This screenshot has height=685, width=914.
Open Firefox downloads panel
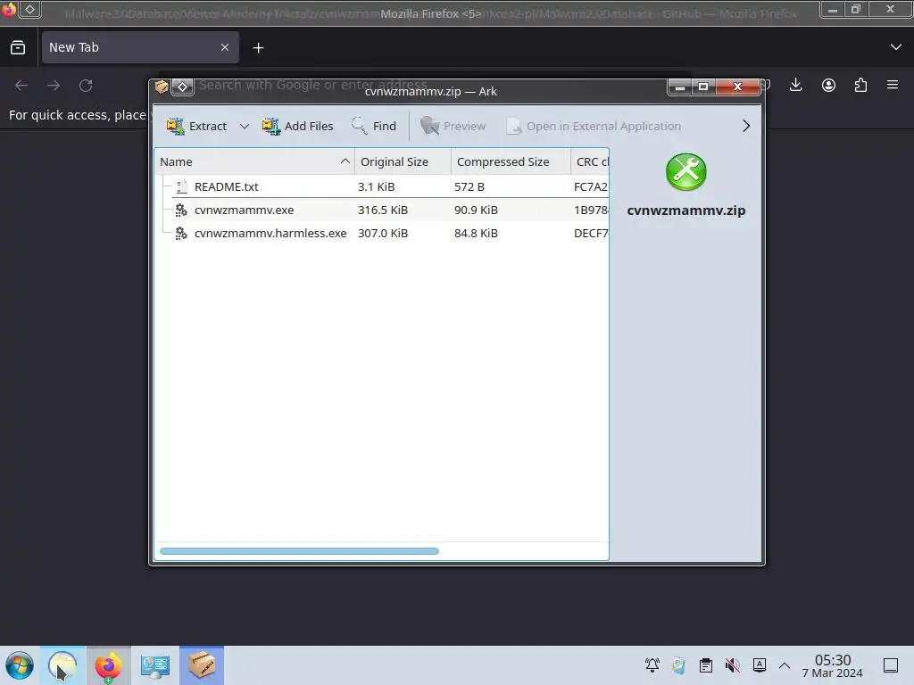(x=795, y=85)
